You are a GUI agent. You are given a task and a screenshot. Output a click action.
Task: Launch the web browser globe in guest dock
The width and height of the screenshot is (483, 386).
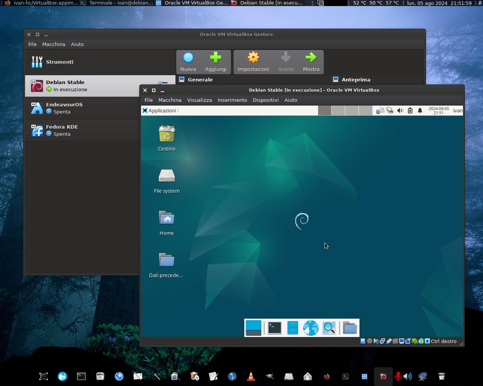311,328
